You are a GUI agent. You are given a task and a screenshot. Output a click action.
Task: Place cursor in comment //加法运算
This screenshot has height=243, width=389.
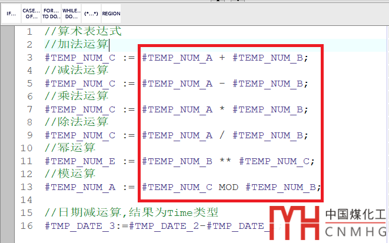pos(77,44)
